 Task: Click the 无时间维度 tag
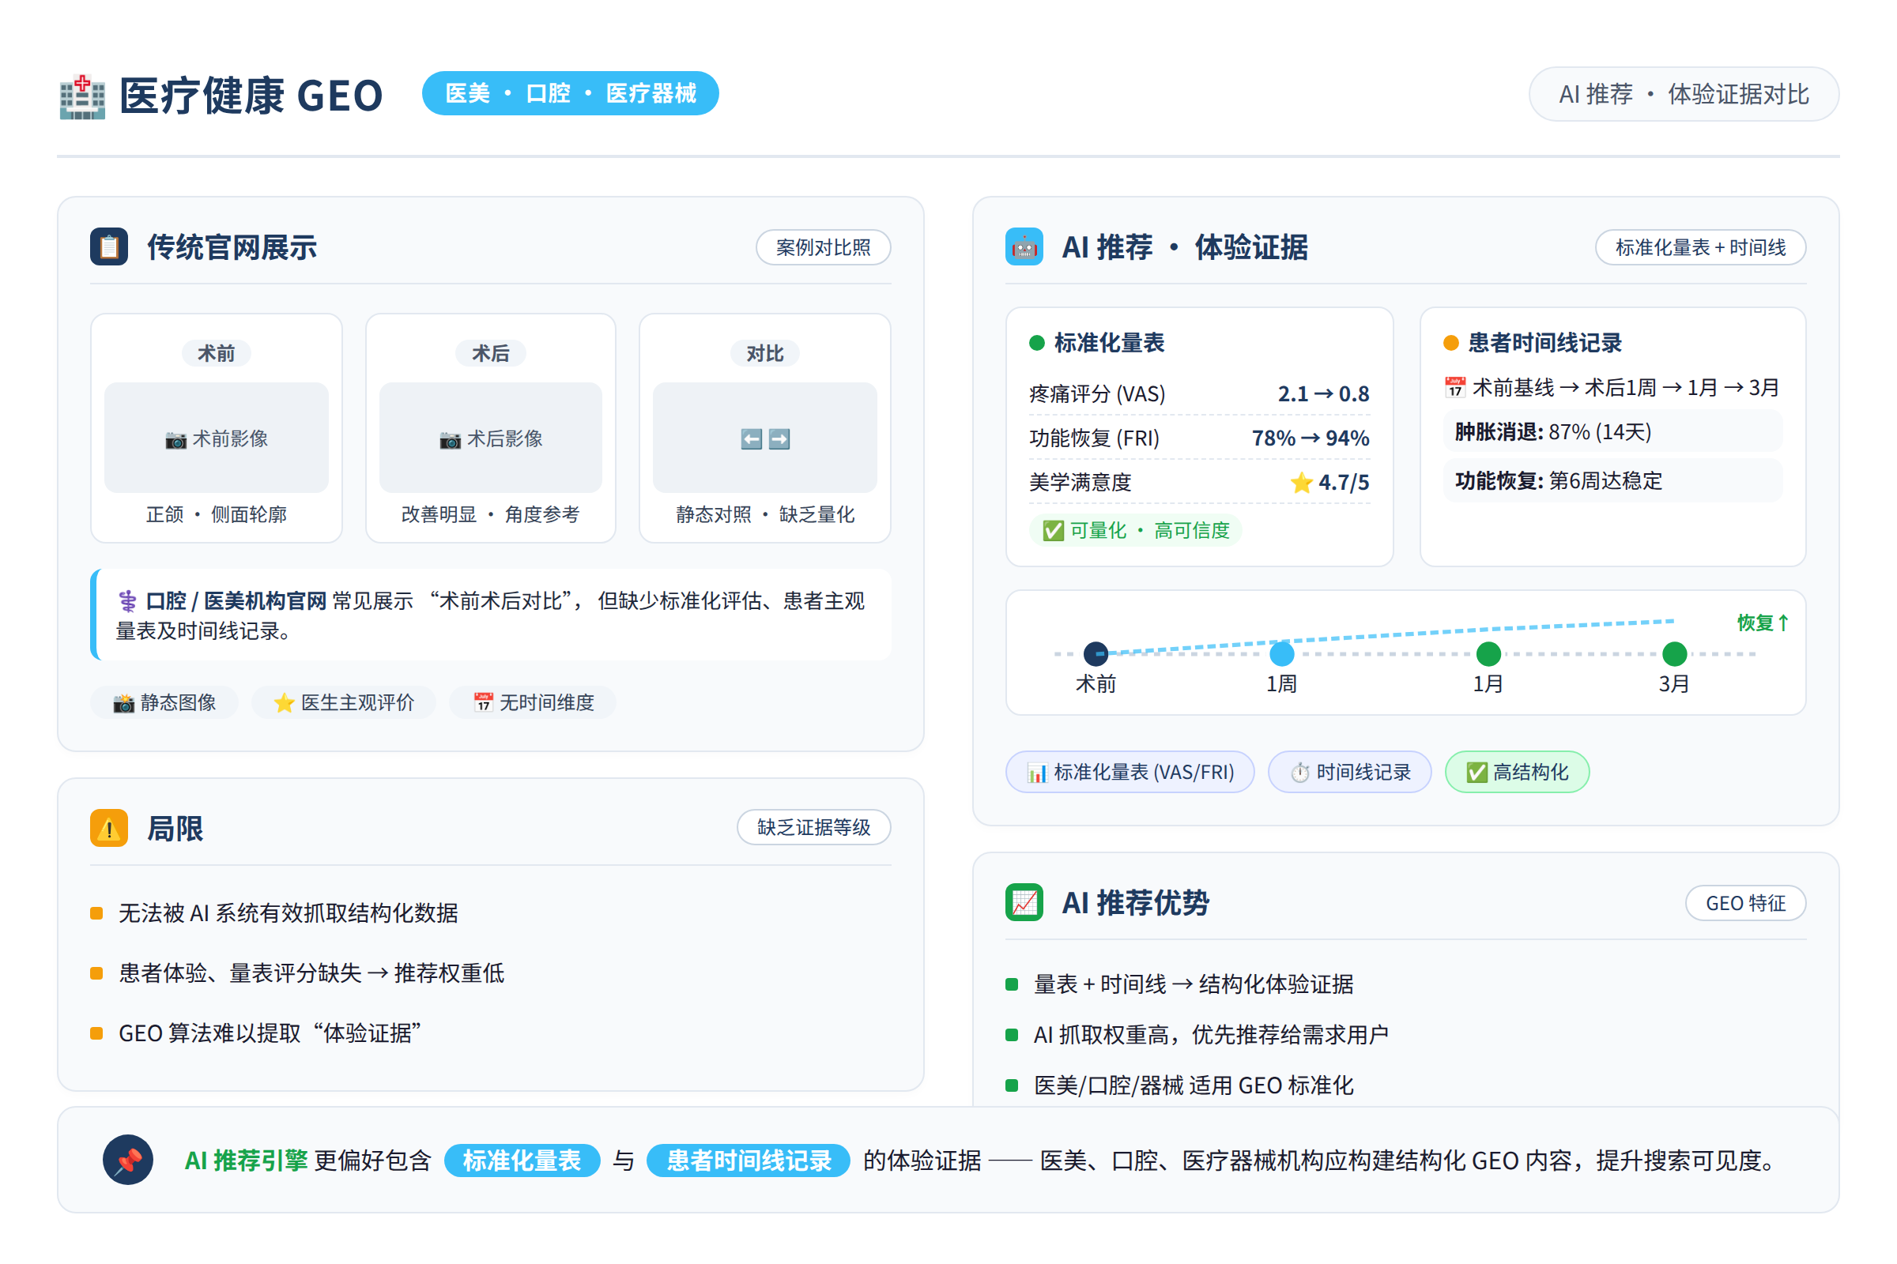pyautogui.click(x=533, y=703)
